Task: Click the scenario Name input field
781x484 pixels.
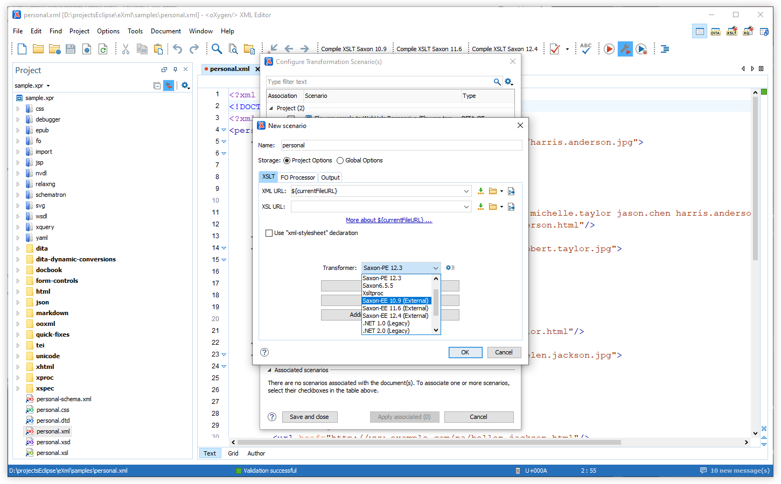Action: point(402,145)
